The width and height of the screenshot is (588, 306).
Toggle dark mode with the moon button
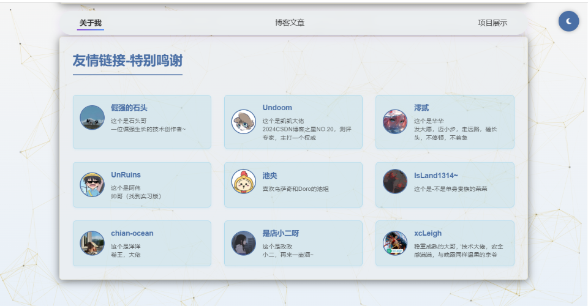click(568, 21)
